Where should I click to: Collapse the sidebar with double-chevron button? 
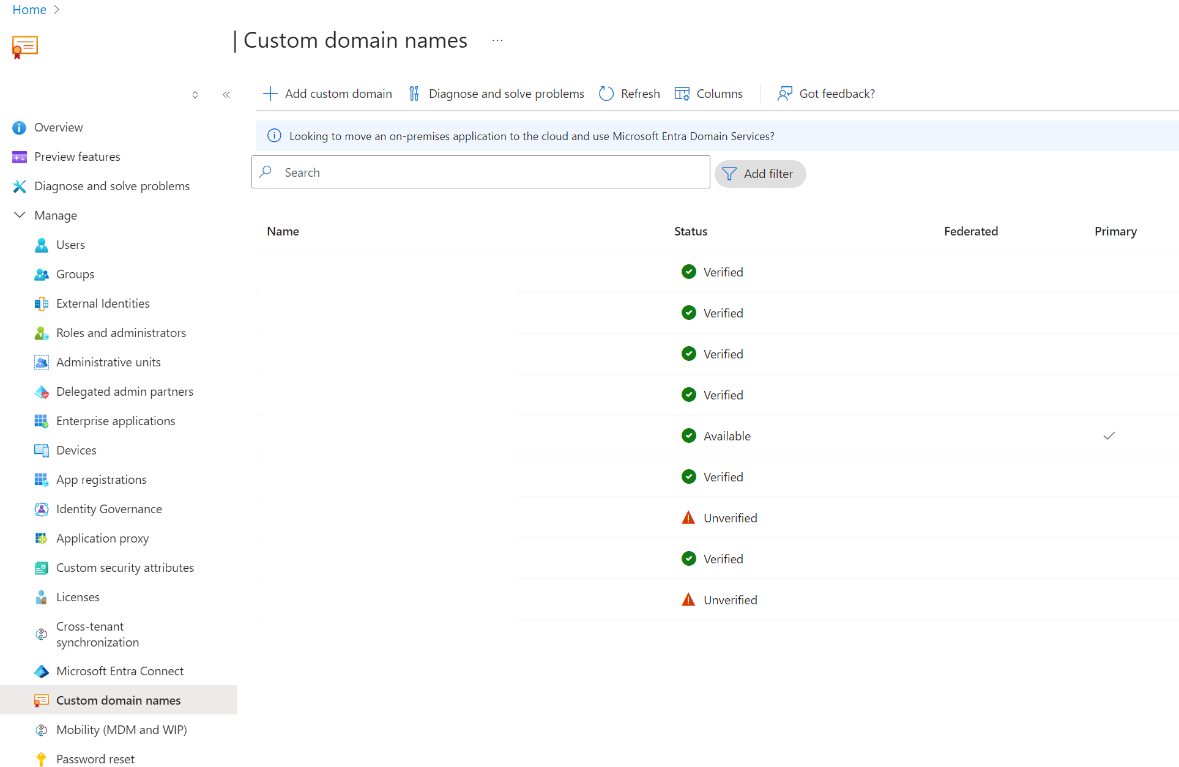pos(226,95)
